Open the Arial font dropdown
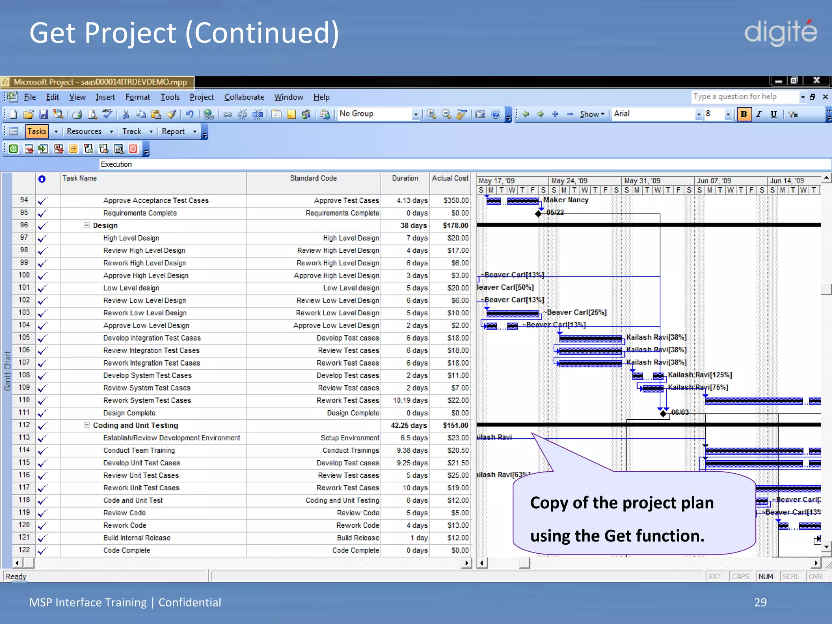Screen dimensions: 832x624 coord(698,115)
